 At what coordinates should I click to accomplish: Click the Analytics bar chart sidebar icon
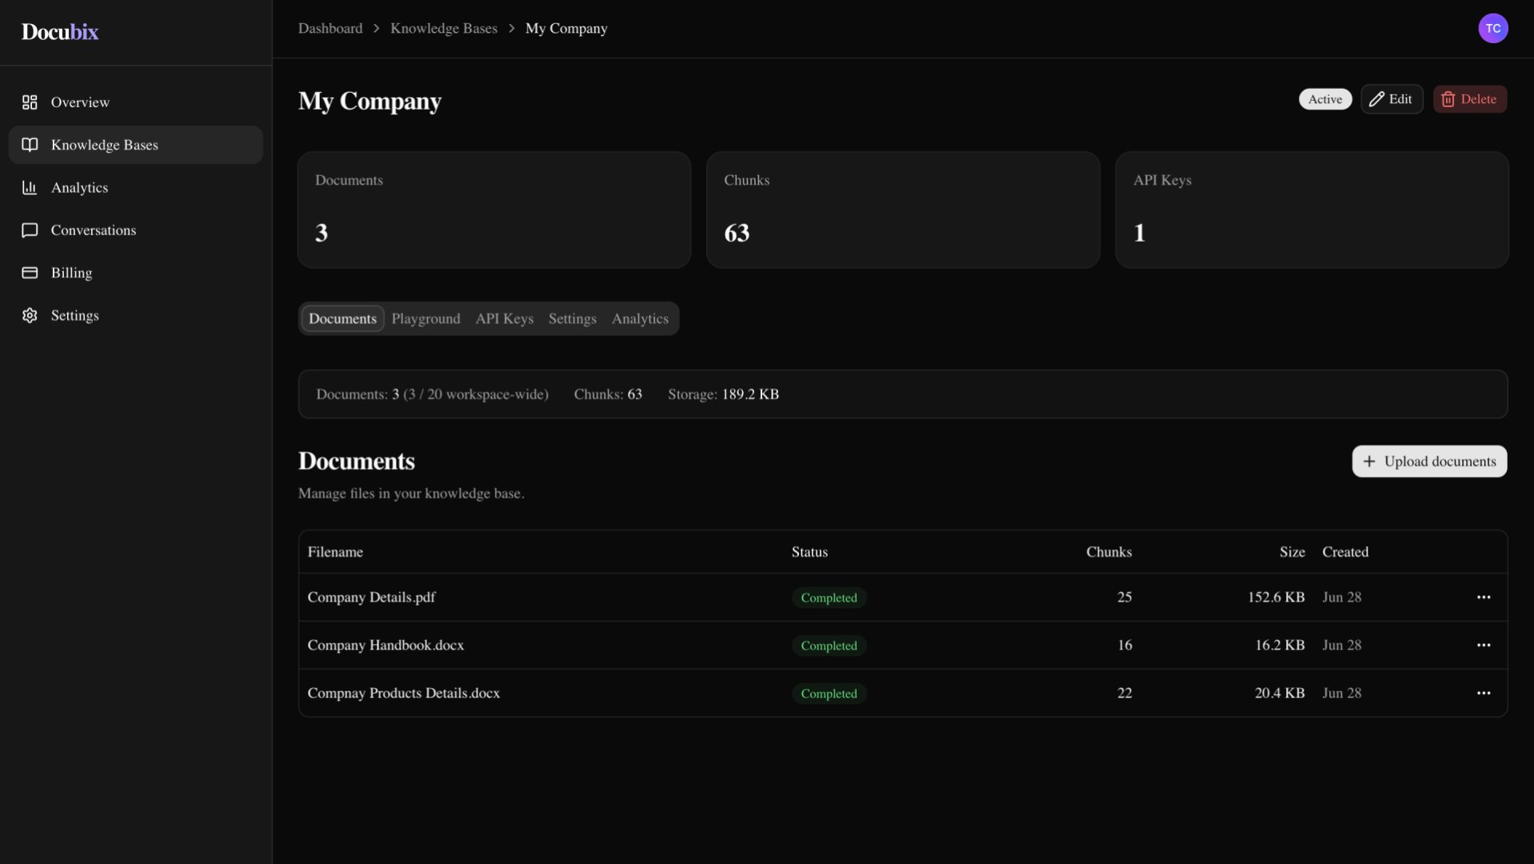30,187
